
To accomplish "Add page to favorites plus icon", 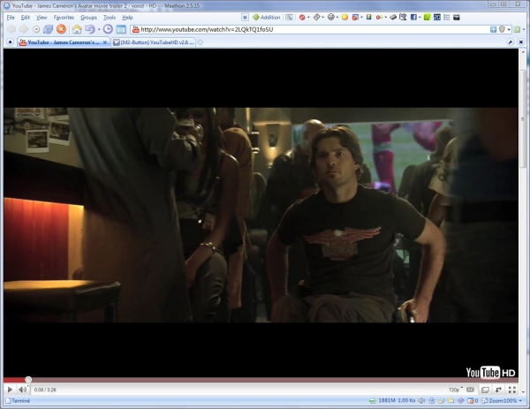I will pos(493,29).
